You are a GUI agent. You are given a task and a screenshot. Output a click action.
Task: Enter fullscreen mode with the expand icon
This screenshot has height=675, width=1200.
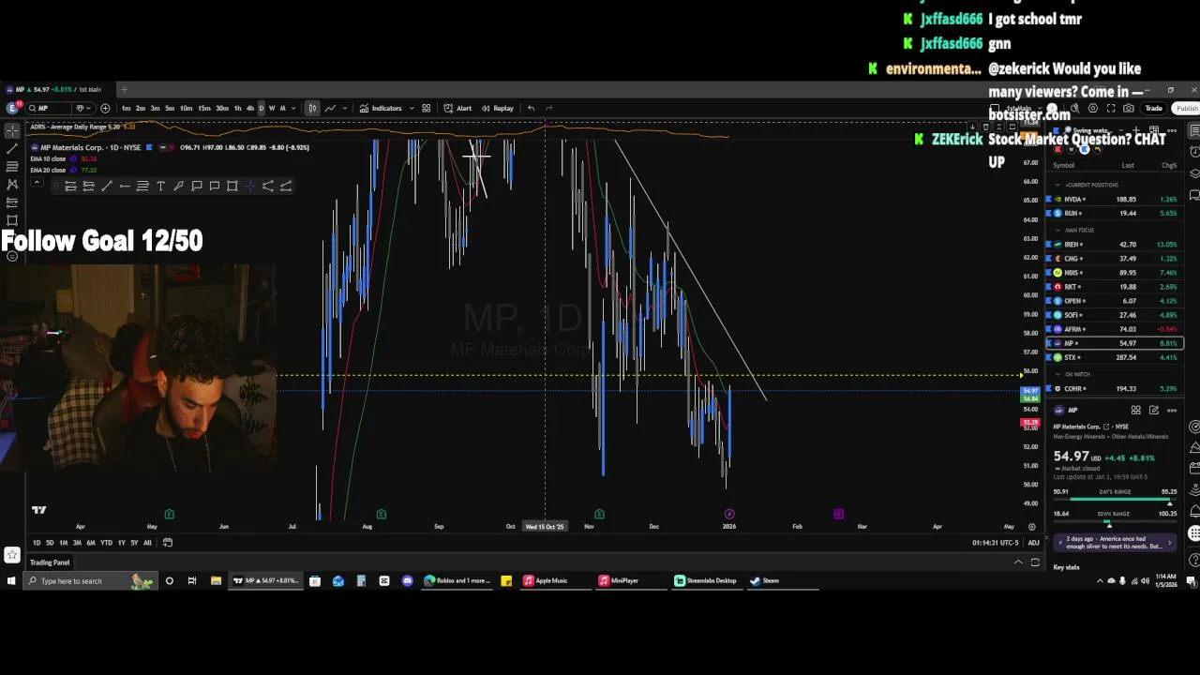pyautogui.click(x=1111, y=108)
